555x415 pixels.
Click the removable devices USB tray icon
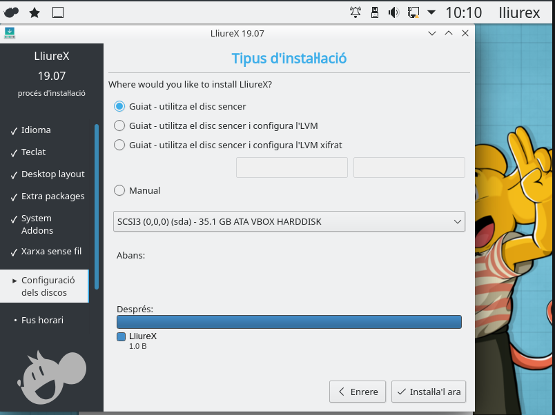(x=375, y=12)
